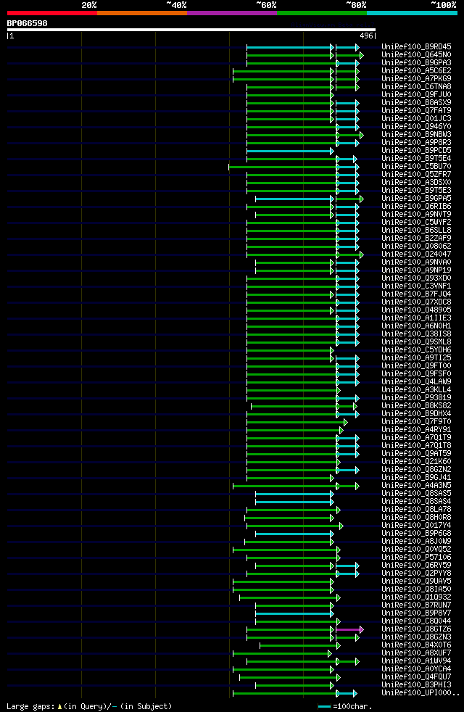This screenshot has height=712, width=464.
Task: Open hit UniRef100_Q9SML8
Action: (x=416, y=342)
